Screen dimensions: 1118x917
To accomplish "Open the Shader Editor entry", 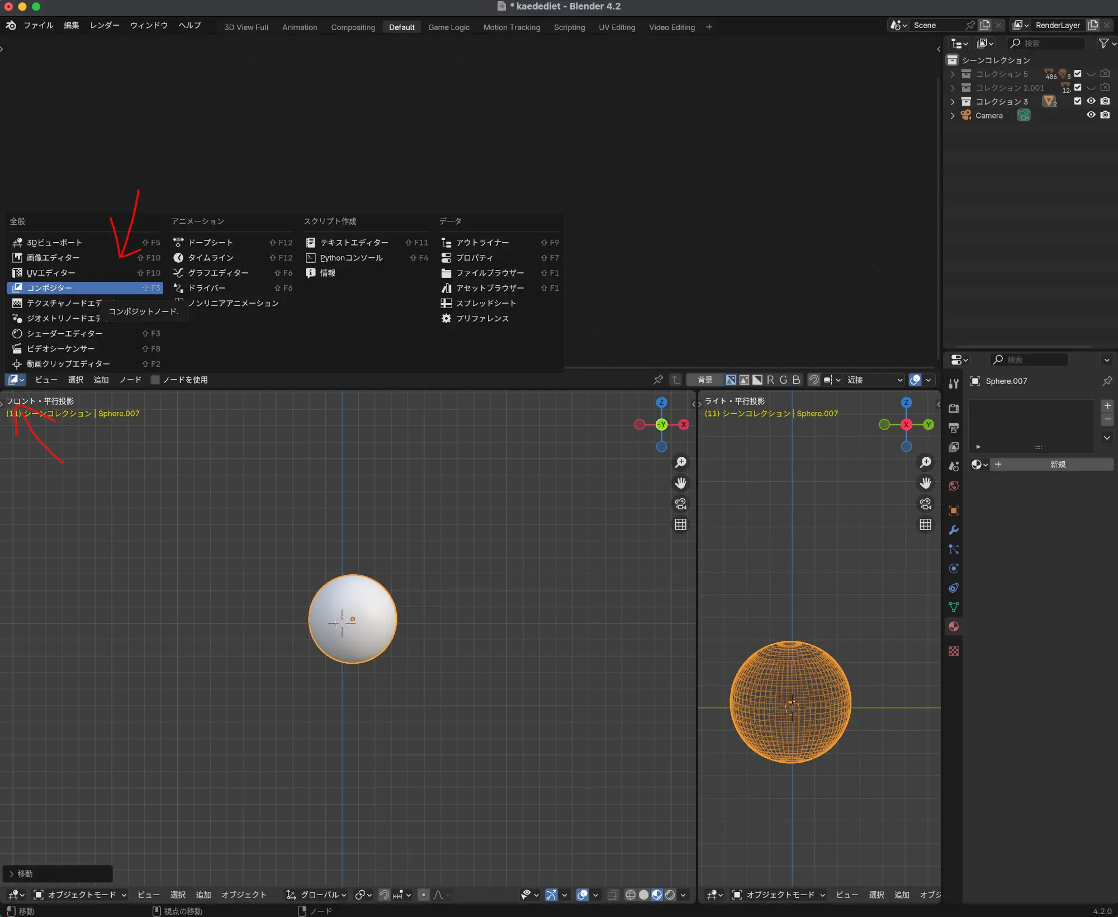I will (85, 333).
